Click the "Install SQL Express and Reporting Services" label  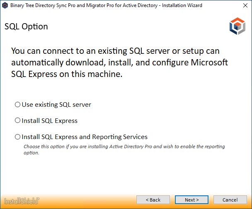pos(85,137)
